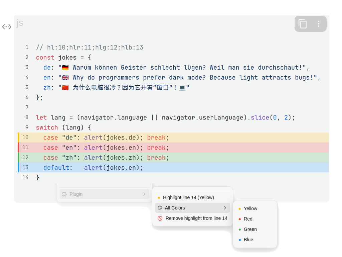Click the blue color dot
The image size is (342, 257).
point(240,240)
